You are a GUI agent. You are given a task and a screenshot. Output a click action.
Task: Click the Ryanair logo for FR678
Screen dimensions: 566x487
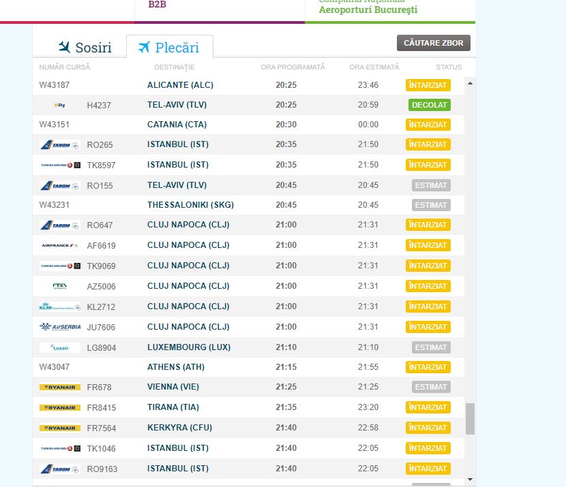pos(59,388)
